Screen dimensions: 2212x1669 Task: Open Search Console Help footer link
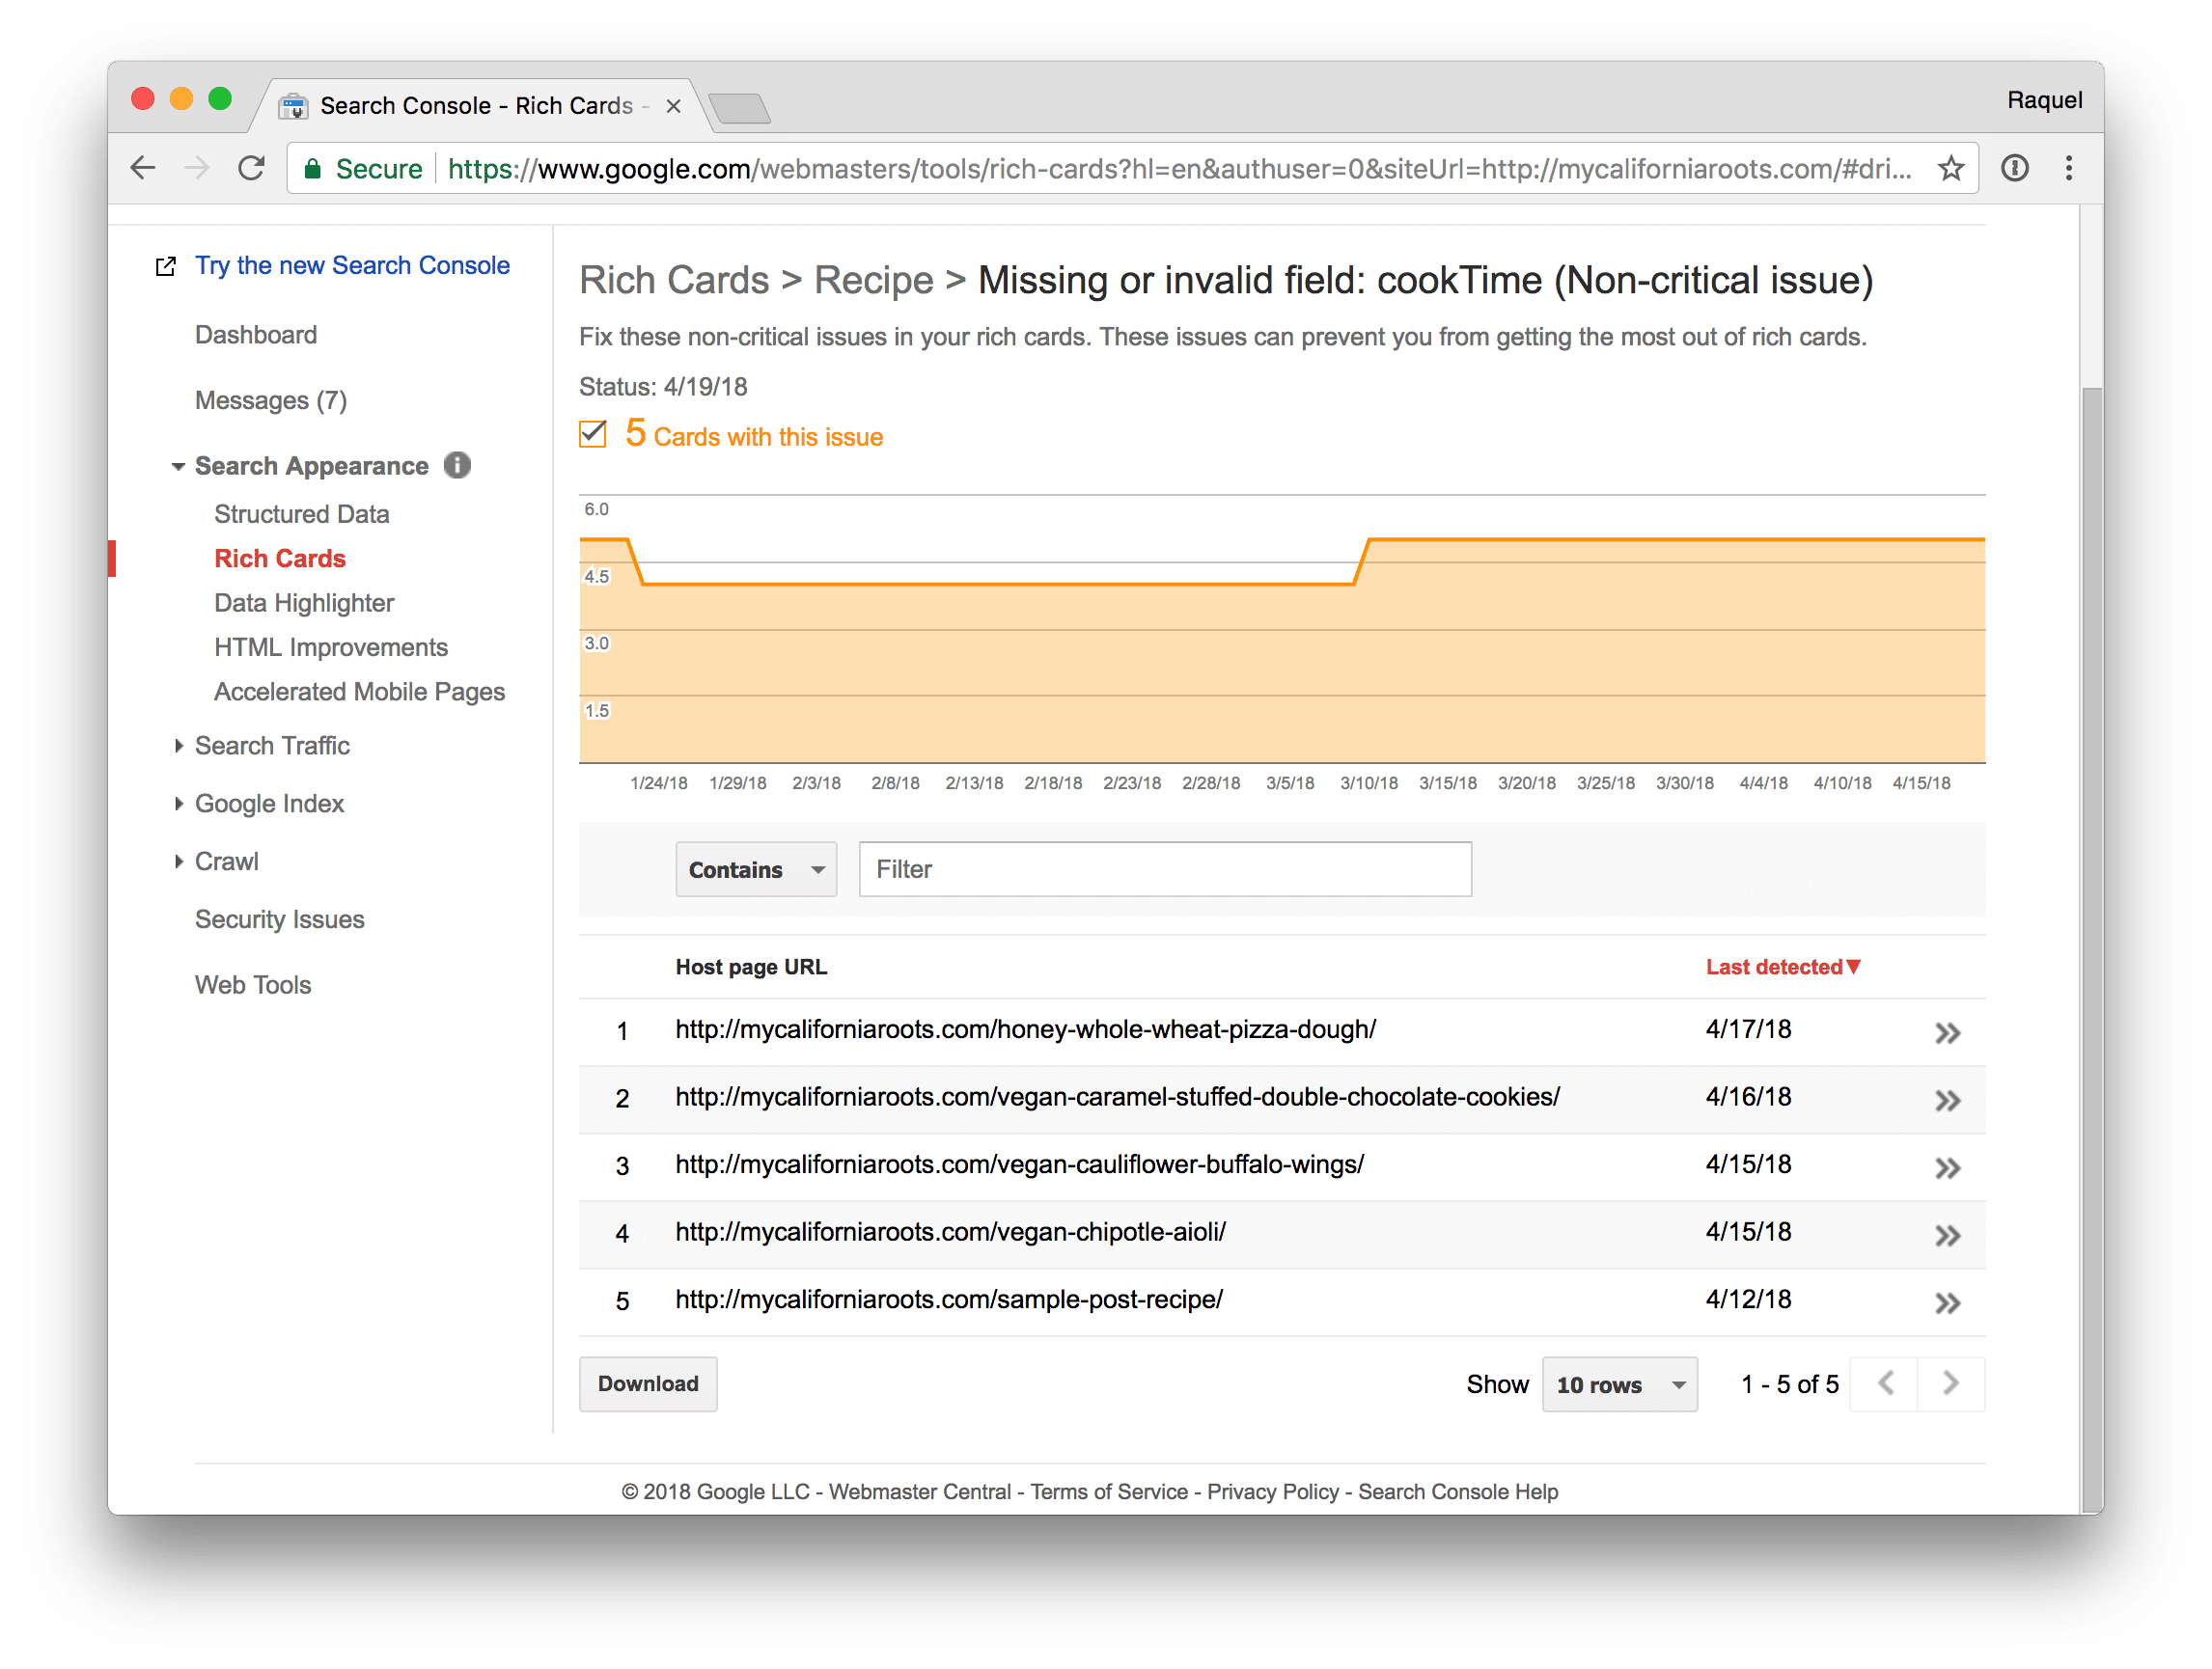coord(1457,1491)
